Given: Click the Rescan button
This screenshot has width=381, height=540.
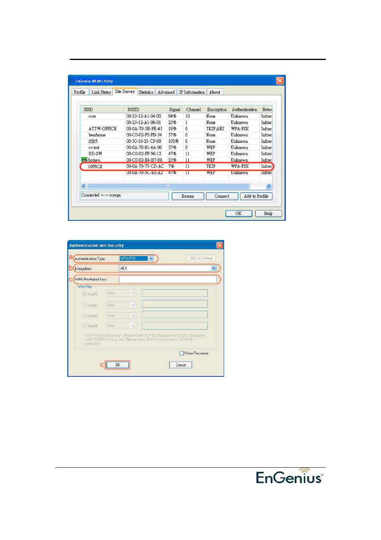Looking at the screenshot, I should (188, 196).
